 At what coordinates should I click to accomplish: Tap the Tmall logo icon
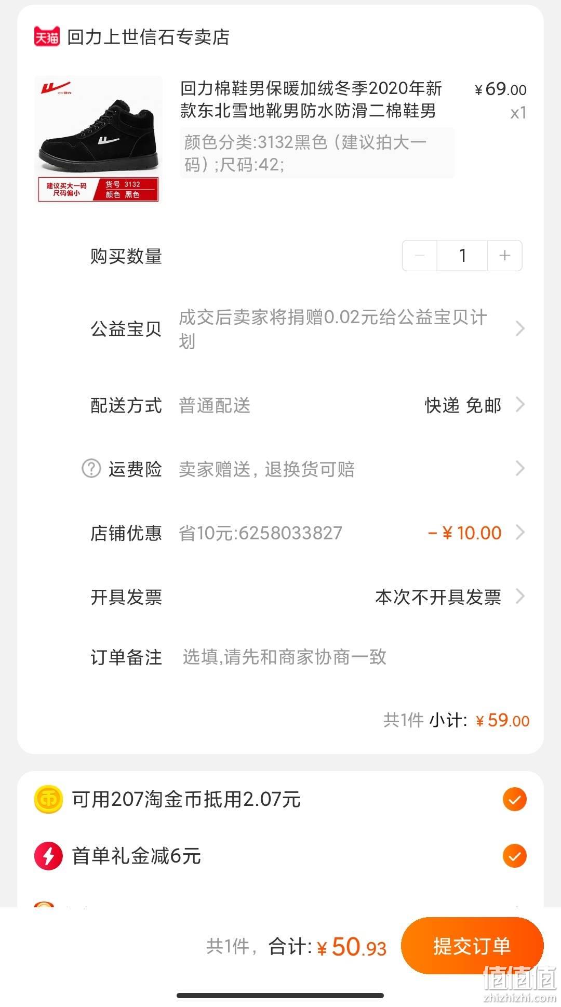[47, 37]
